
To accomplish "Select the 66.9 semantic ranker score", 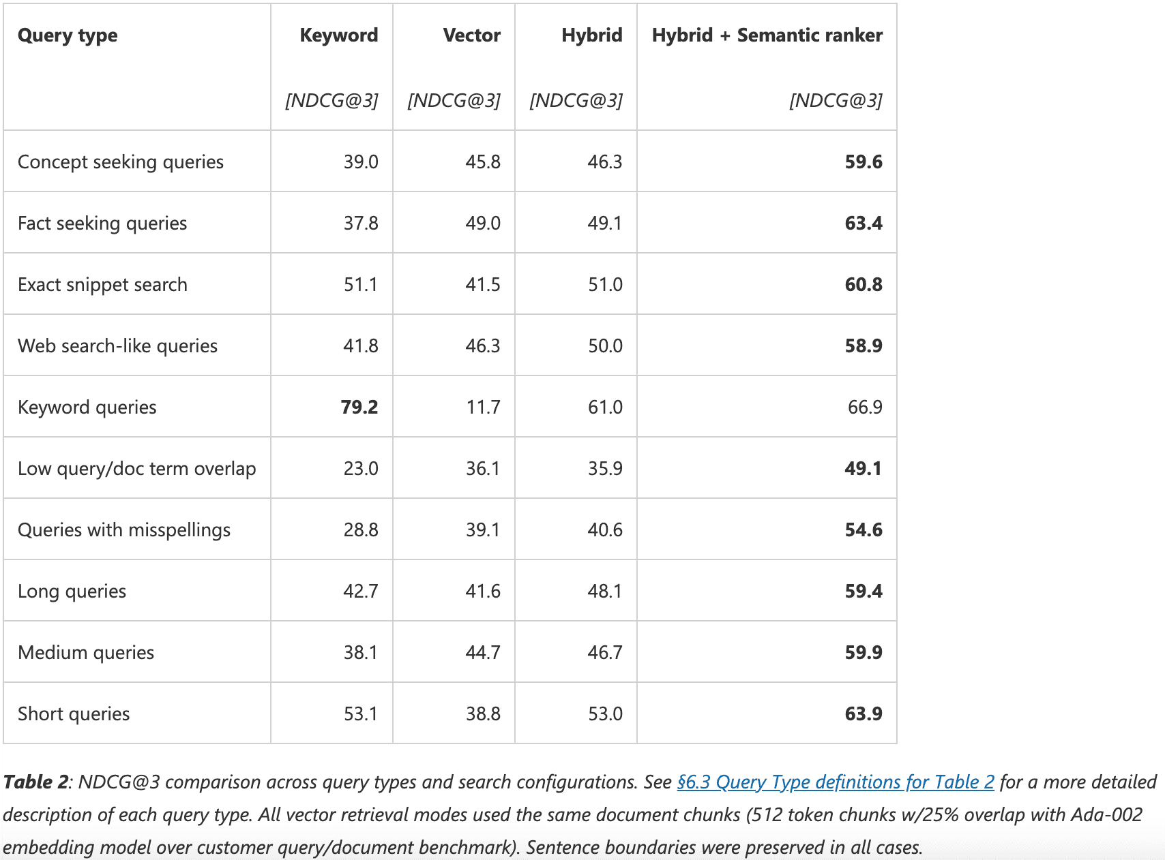I will pos(864,408).
